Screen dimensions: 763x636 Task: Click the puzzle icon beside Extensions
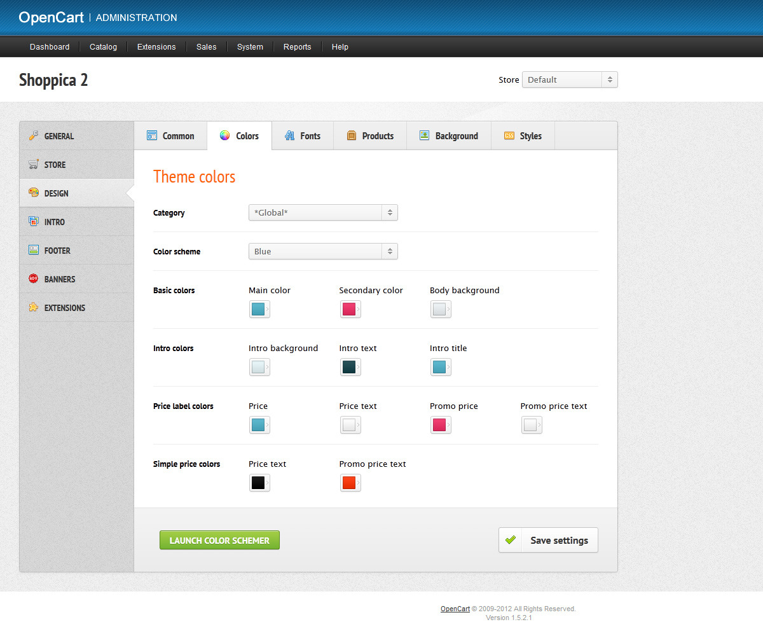(34, 308)
